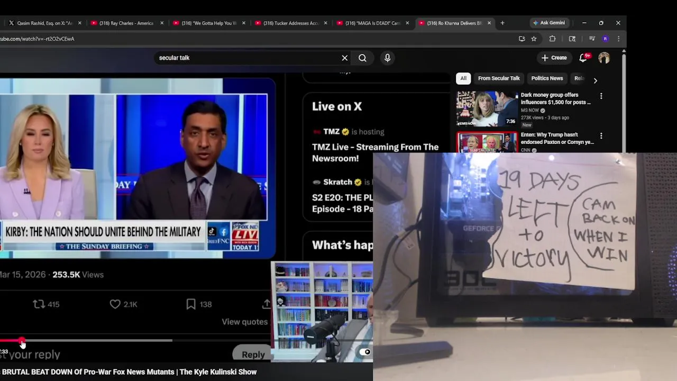The width and height of the screenshot is (677, 381).
Task: Open the Chrome three-dot menu
Action: coord(618,39)
